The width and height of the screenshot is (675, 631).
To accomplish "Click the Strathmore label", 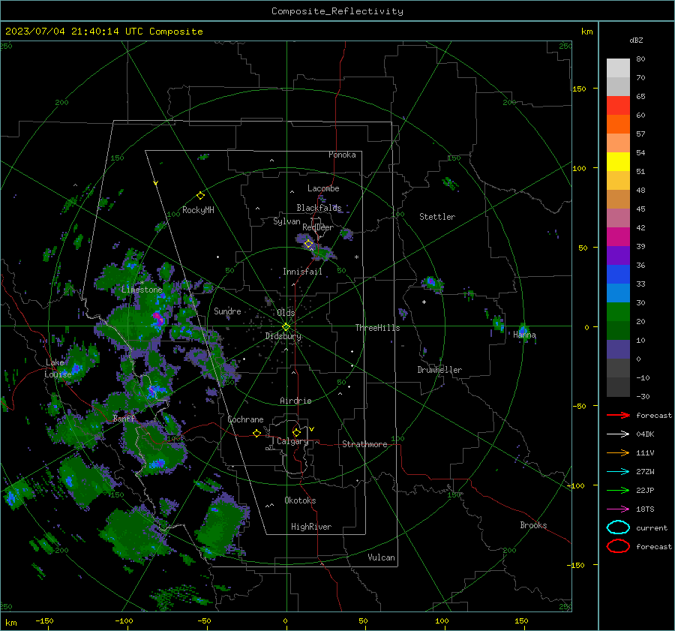I will (364, 444).
